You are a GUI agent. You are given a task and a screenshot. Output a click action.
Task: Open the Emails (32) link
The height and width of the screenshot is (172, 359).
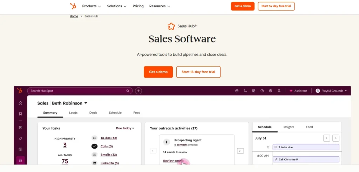coord(109,155)
